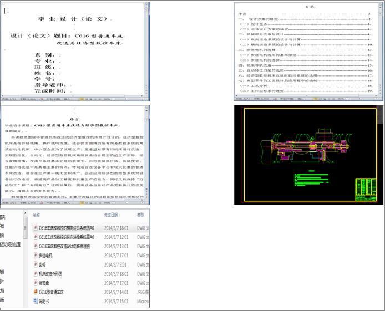Viewport: 385px width, 311px height.
Task: Click the first C616车床改数控的横向进给系统图A0 file icon
Action: click(x=36, y=227)
